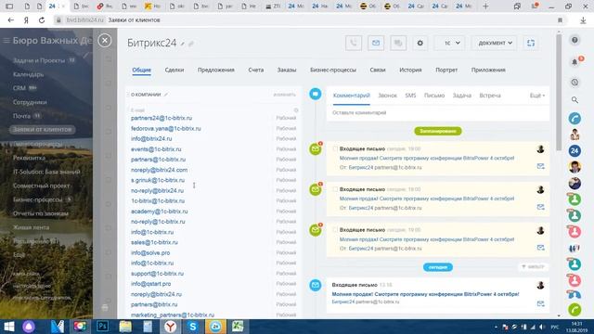Click the phone call icon button

coord(354,43)
